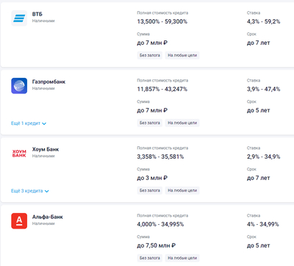
Task: Click the Alfa-Bank red A logo
Action: point(19,221)
